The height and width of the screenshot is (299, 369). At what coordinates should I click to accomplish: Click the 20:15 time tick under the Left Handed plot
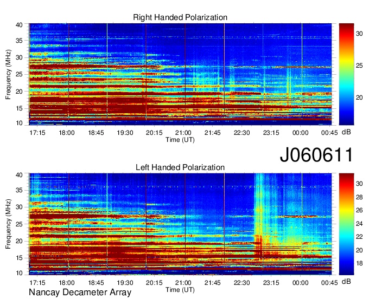point(154,283)
